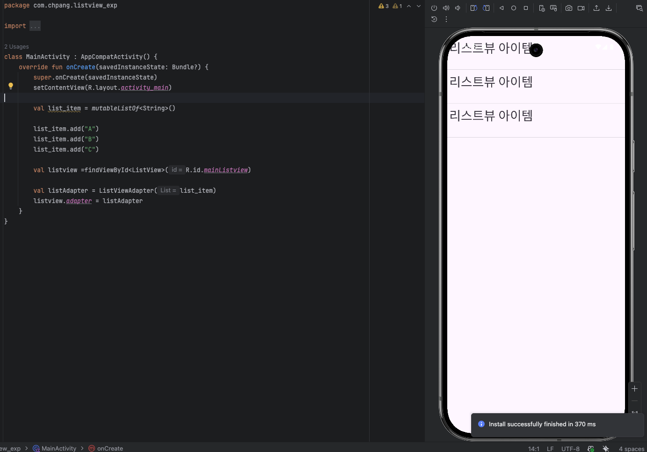Select MainActivity in the breadcrumb bar
The image size is (647, 452).
[x=59, y=448]
